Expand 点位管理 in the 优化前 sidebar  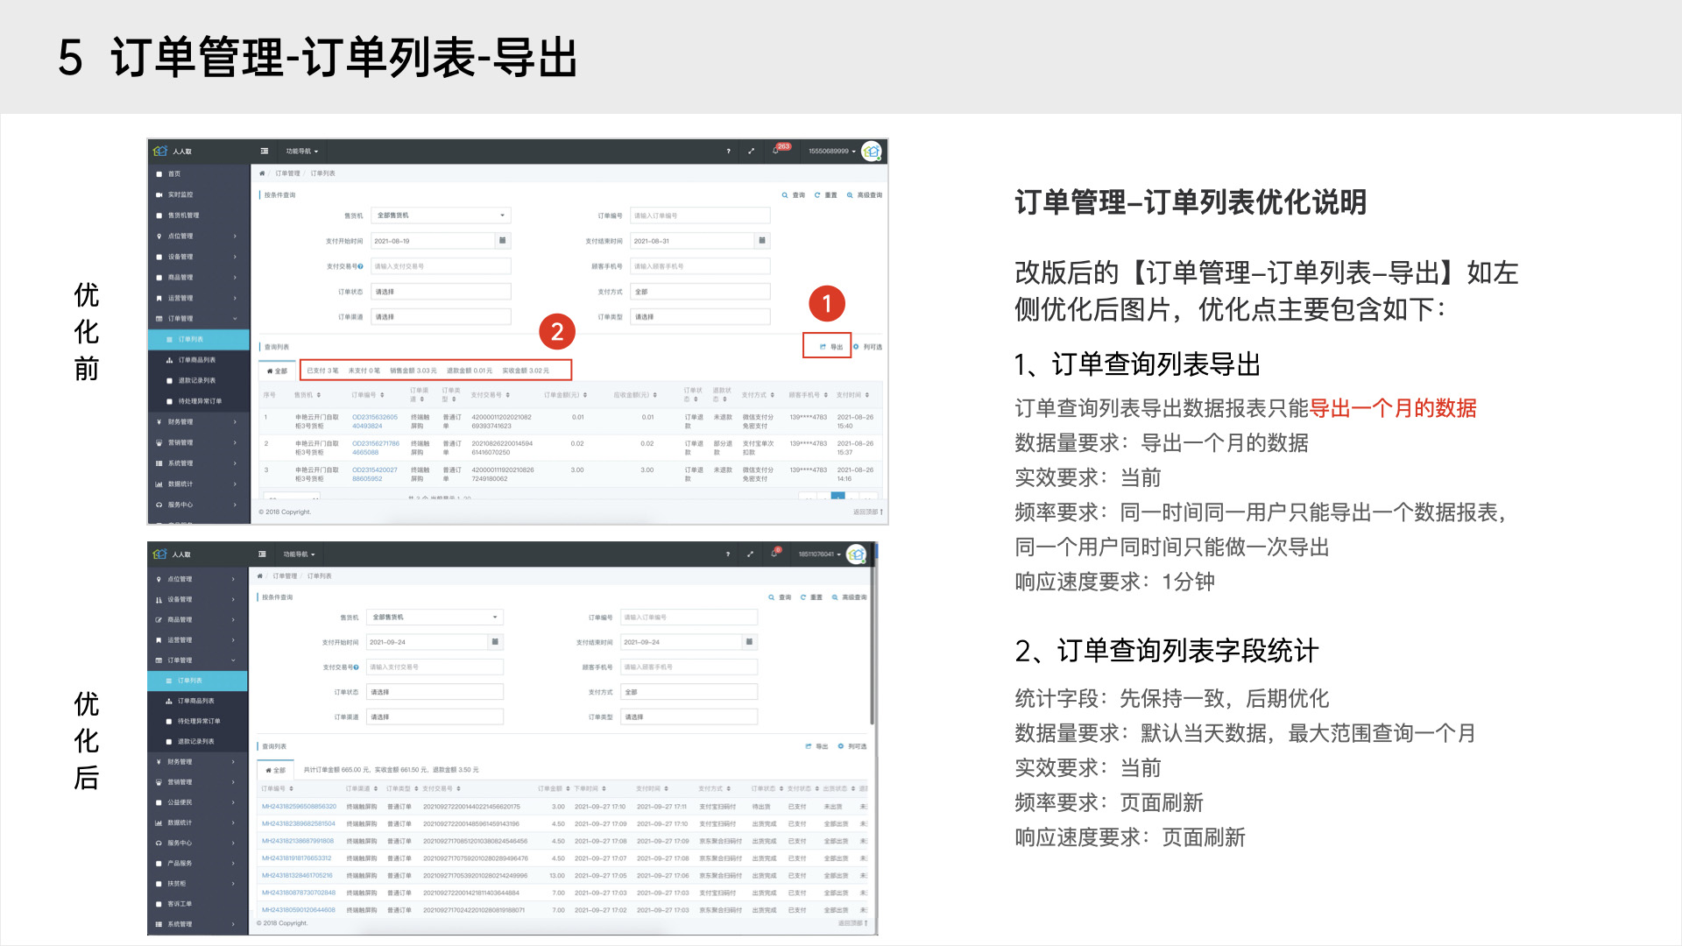[199, 236]
